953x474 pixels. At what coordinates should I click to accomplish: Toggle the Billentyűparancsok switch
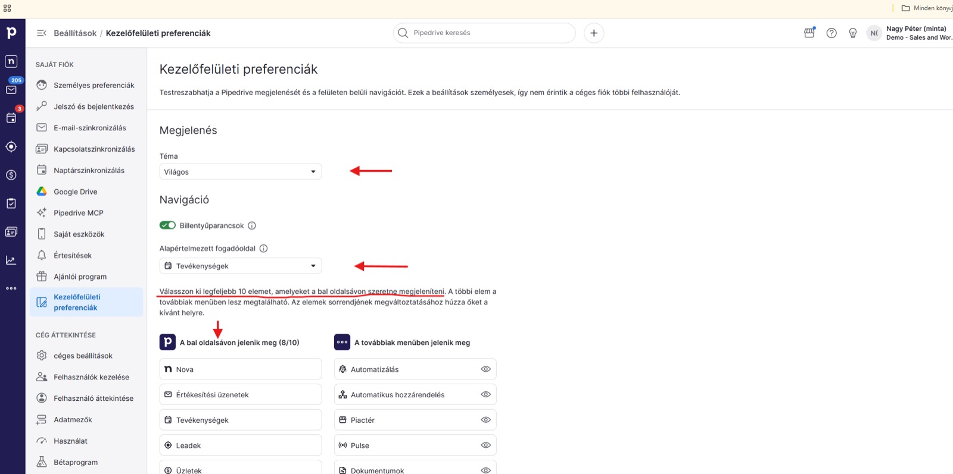point(167,225)
